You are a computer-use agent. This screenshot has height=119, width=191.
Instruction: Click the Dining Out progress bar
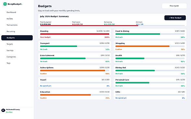coord(150,70)
